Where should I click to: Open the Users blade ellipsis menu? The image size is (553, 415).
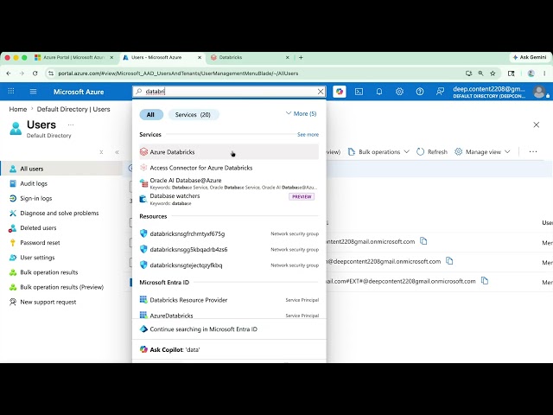pyautogui.click(x=71, y=124)
